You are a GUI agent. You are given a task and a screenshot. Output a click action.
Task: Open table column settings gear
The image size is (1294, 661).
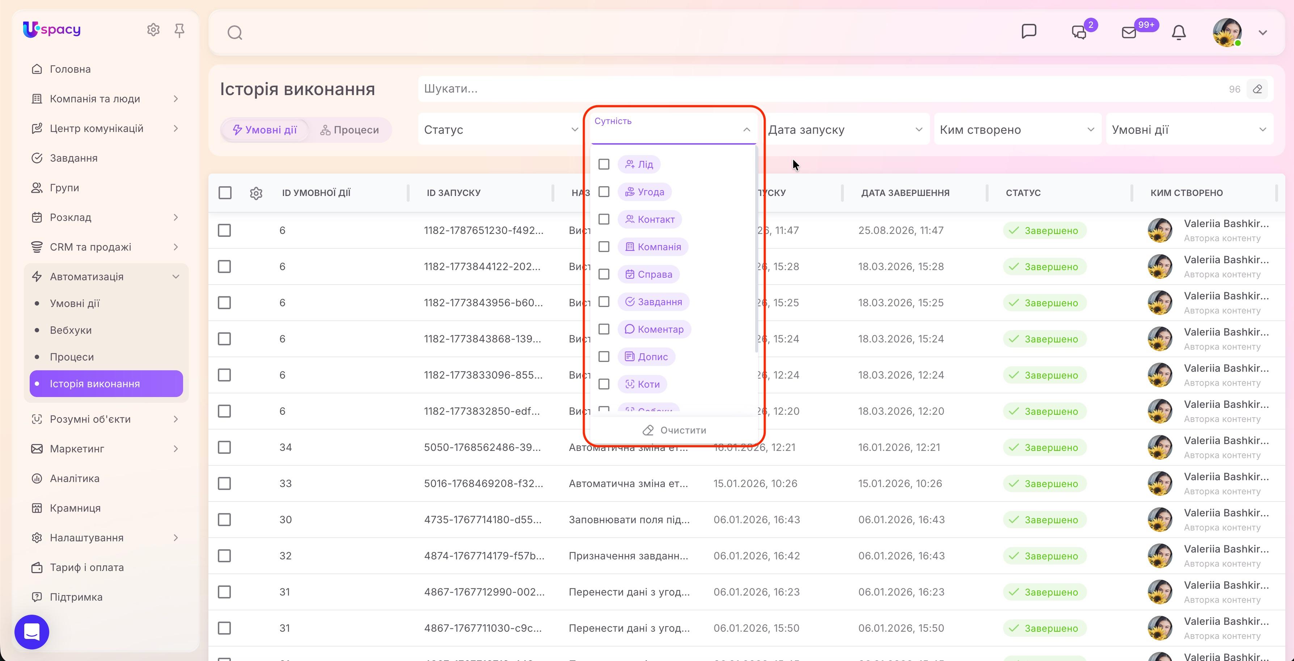256,193
